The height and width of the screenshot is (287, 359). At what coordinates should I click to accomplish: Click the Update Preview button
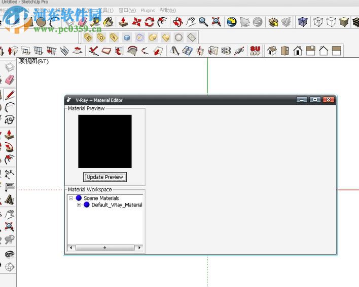pos(105,177)
